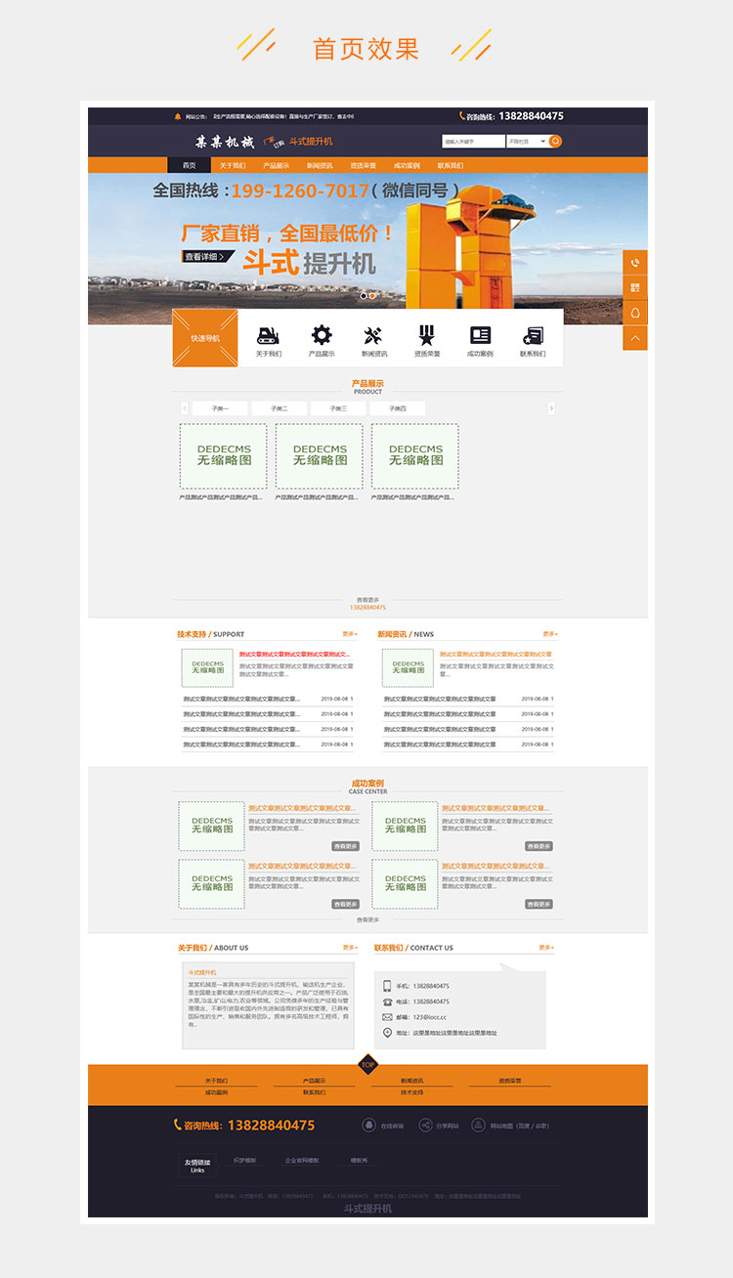Viewport: 733px width, 1278px height.
Task: Click 查看更多 under product display
Action: pyautogui.click(x=367, y=600)
